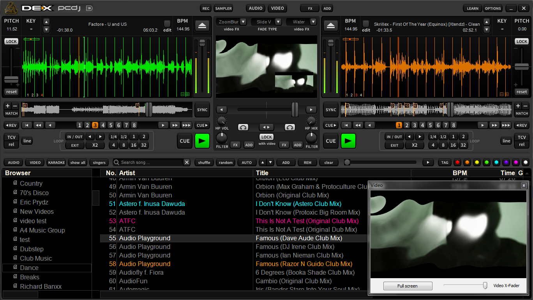This screenshot has width=533, height=300.
Task: Click the playlist preview play arrow
Action: tap(428, 162)
